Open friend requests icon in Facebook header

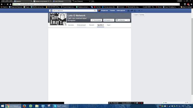[128, 11]
